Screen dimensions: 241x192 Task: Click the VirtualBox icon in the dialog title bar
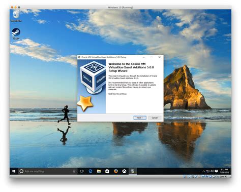click(79, 57)
